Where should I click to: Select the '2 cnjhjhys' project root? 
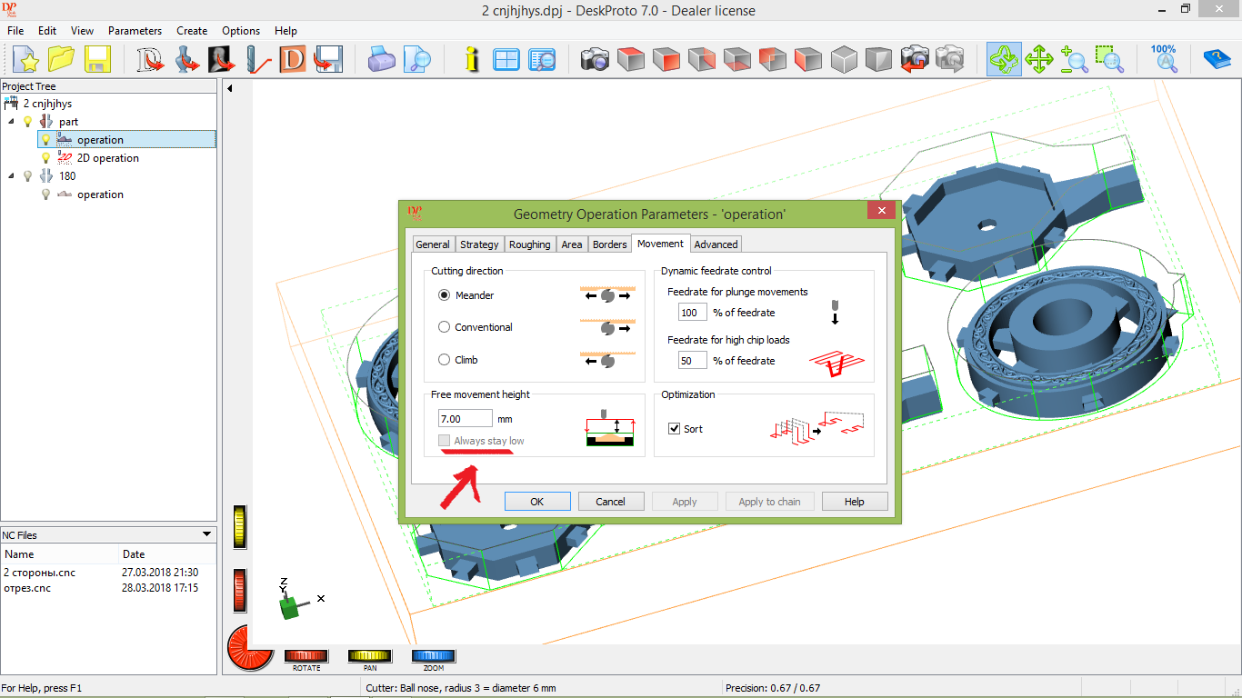[x=47, y=104]
